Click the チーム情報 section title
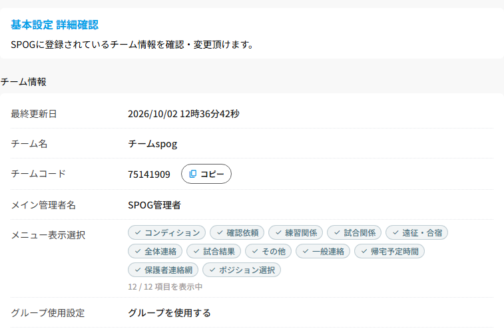 [23, 82]
